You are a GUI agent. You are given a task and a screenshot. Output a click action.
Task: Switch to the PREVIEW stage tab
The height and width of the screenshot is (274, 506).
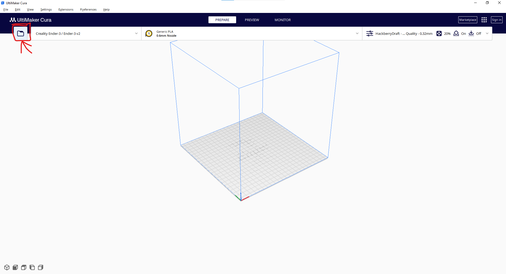[252, 20]
